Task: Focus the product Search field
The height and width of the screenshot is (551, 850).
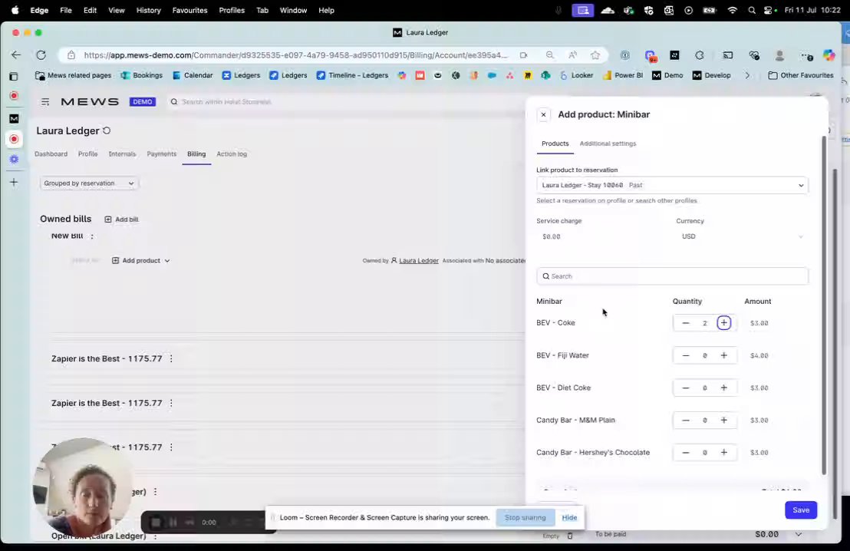Action: pyautogui.click(x=672, y=276)
